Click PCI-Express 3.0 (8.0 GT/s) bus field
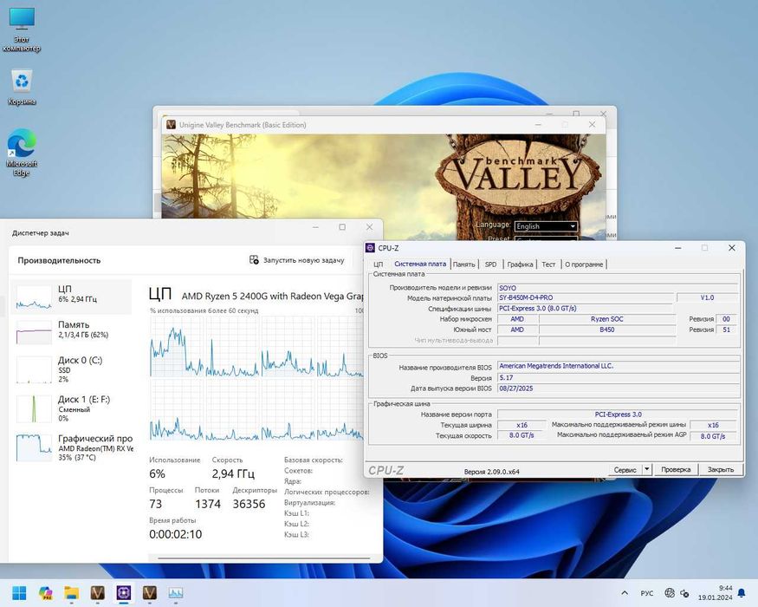The height and width of the screenshot is (607, 758). tap(586, 309)
